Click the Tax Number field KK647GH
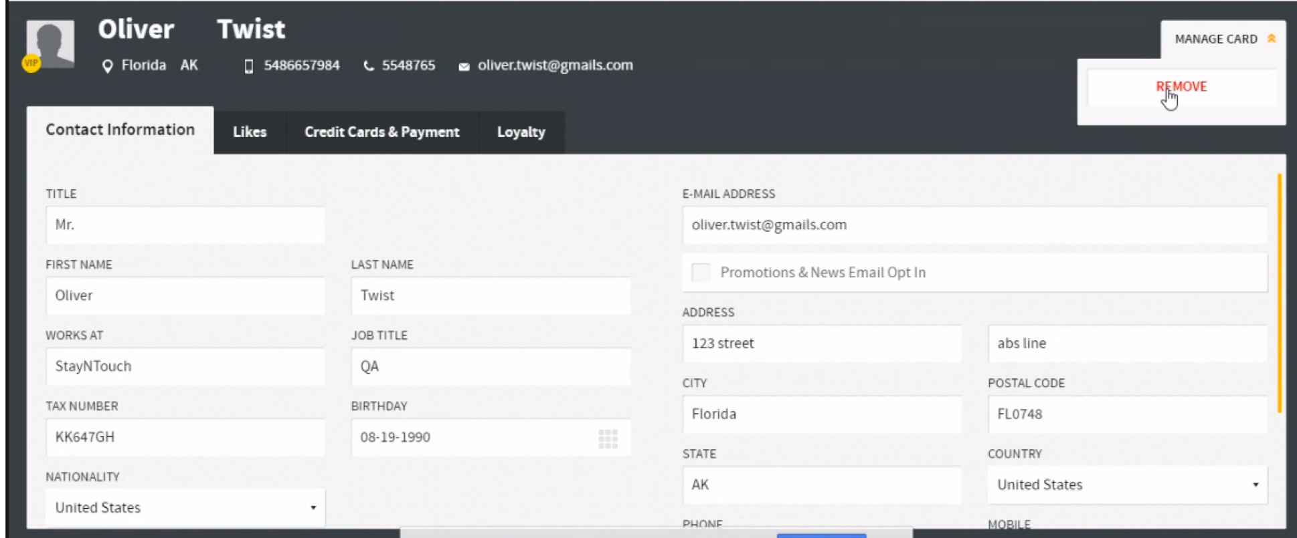1297x538 pixels. (185, 438)
